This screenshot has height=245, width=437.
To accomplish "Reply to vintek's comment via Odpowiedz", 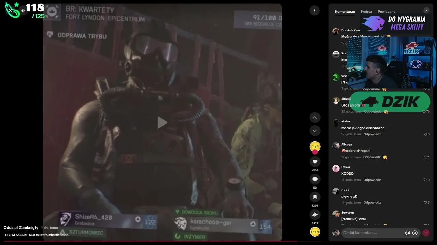I will [x=372, y=134].
